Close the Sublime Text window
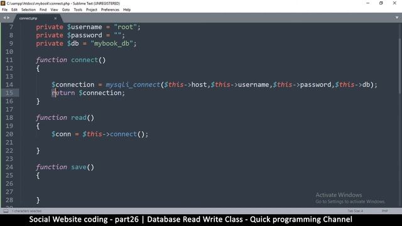The width and height of the screenshot is (402, 226). 394,3
